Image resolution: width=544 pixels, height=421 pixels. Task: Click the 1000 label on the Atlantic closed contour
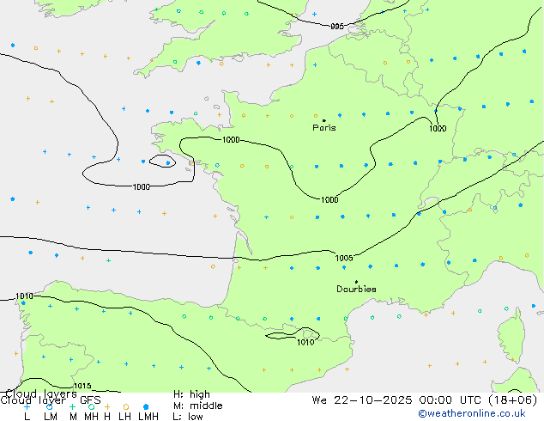pyautogui.click(x=142, y=187)
